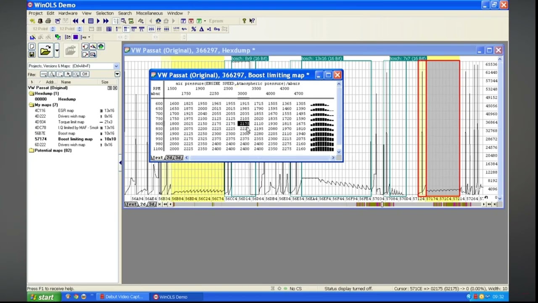Click the Bosch: 13x16 (16 Bit) map label
The width and height of the screenshot is (538, 303).
click(x=322, y=58)
